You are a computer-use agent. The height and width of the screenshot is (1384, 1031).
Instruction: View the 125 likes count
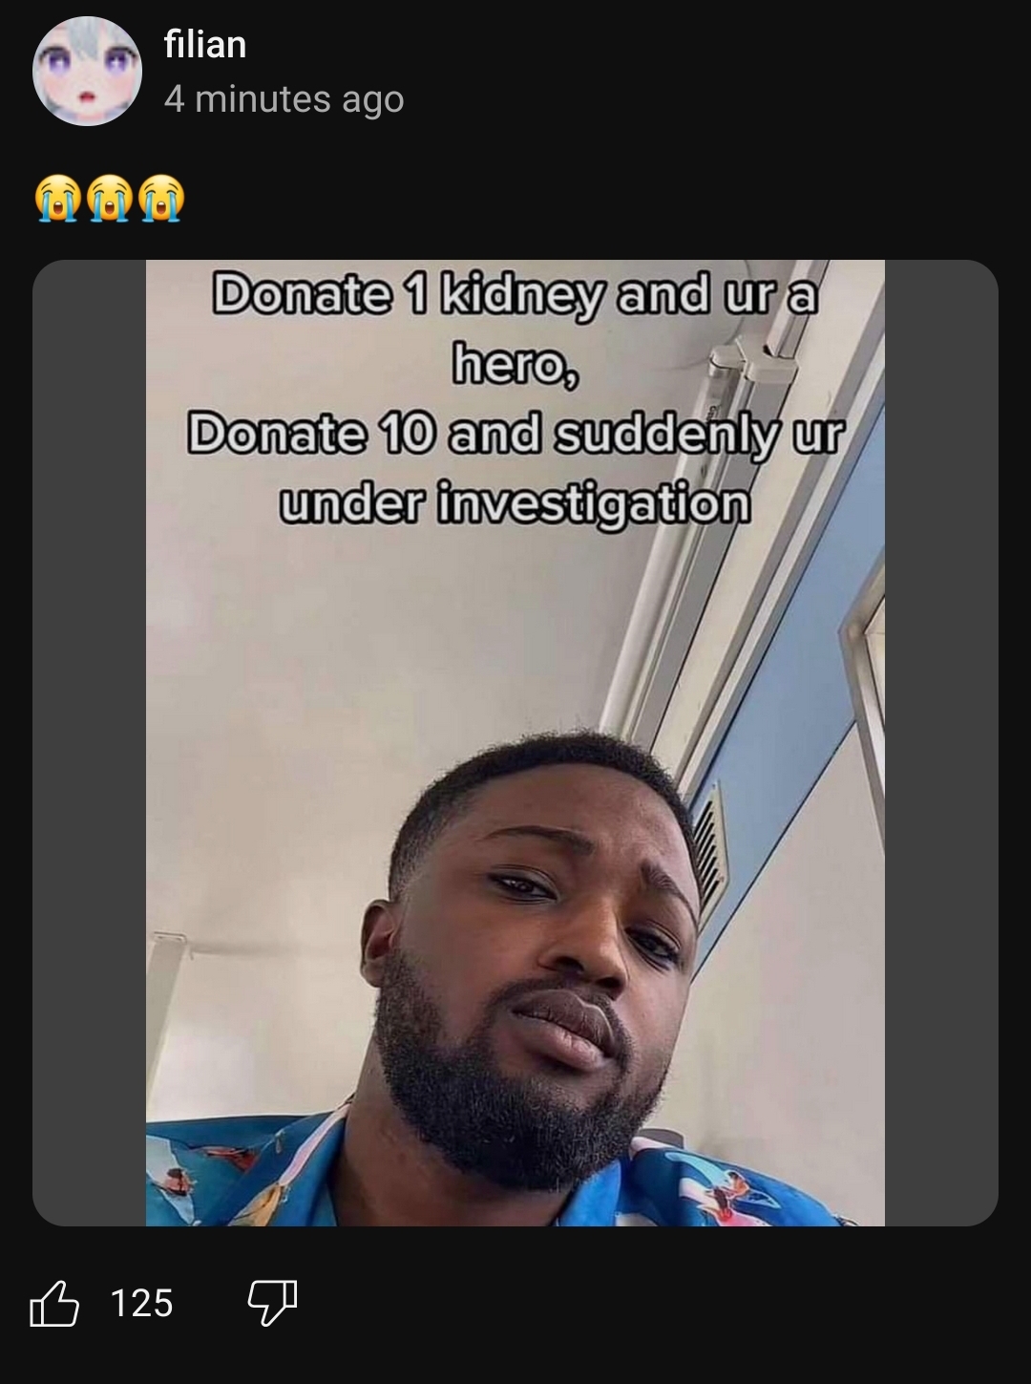[141, 1304]
